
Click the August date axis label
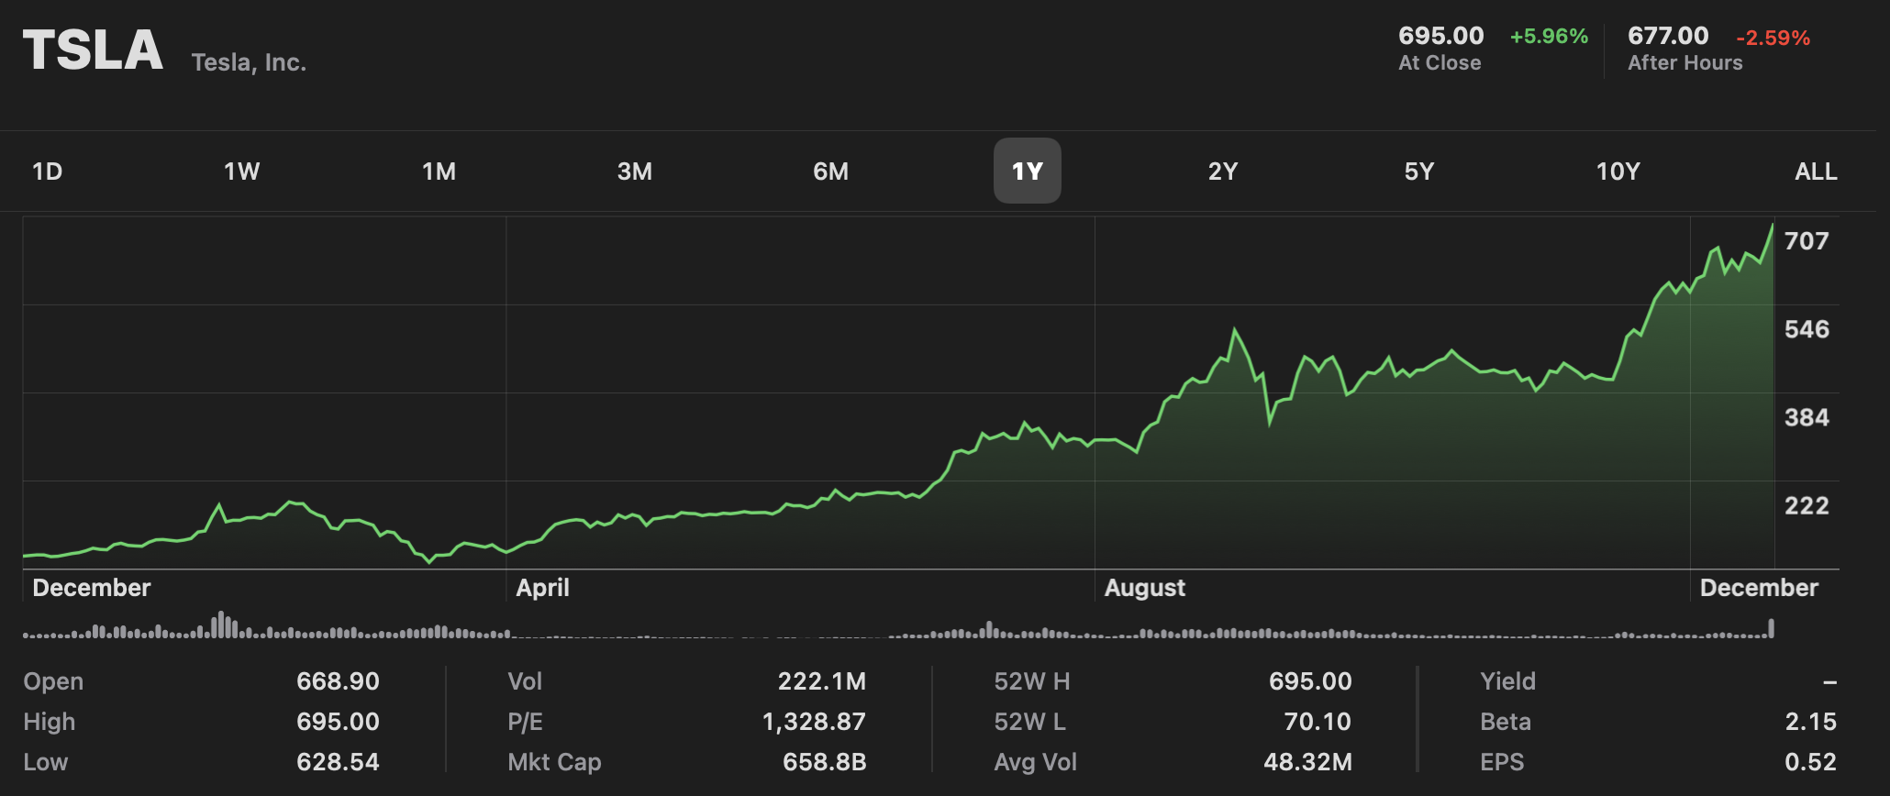point(1144,588)
